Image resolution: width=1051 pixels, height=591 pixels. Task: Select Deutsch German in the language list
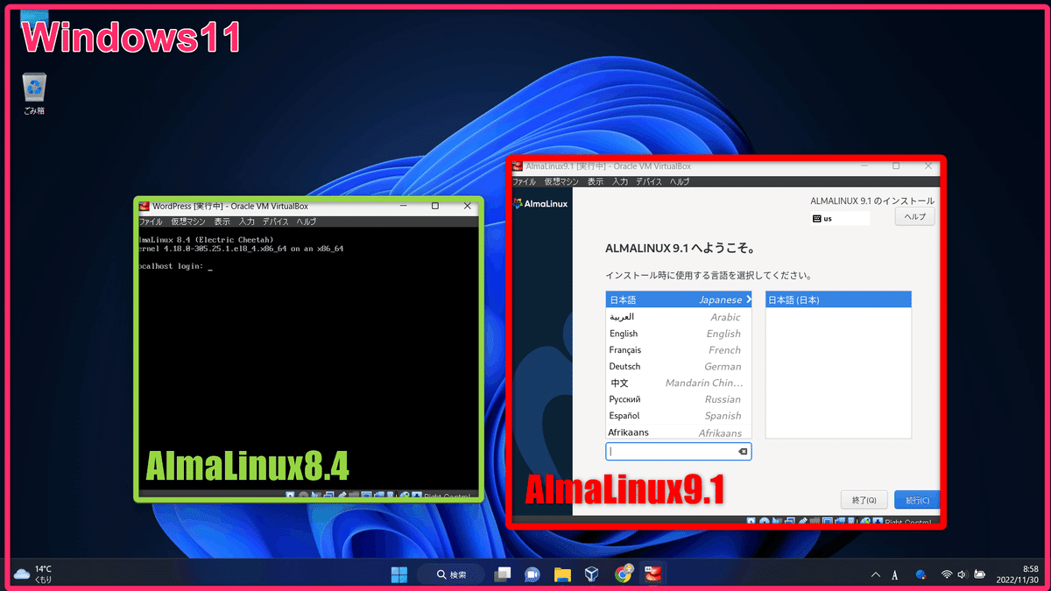(x=678, y=367)
